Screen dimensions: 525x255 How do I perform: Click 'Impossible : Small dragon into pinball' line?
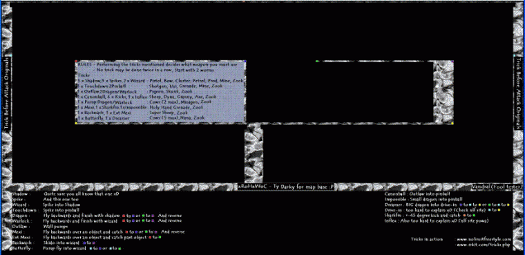pos(423,199)
